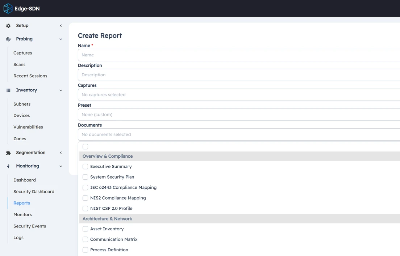Screen dimensions: 400x256
Task: Click the Segmentation menu label
Action: tap(30, 153)
